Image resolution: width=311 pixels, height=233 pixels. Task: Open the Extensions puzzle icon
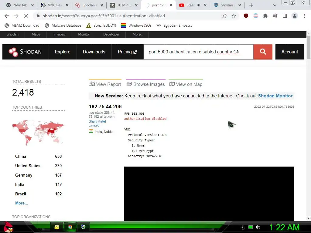pyautogui.click(x=265, y=16)
